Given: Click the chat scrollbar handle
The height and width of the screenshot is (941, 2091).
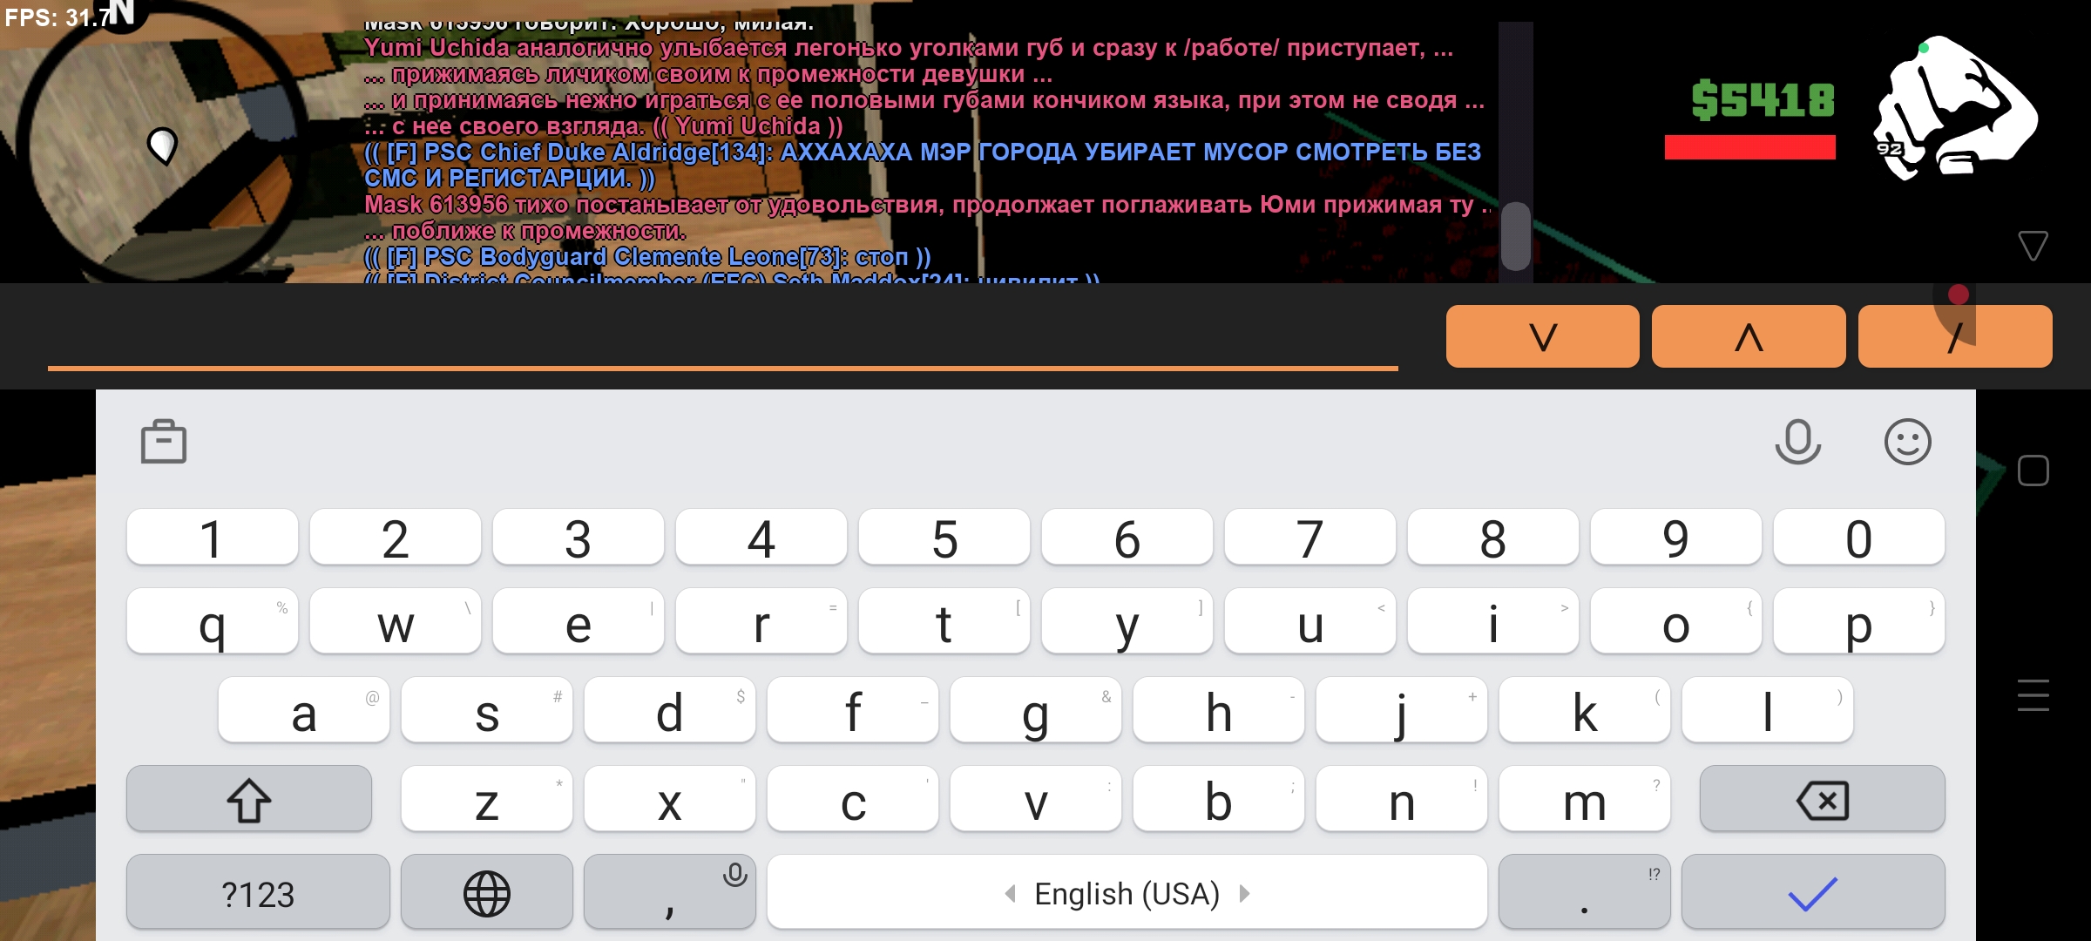Looking at the screenshot, I should coord(1516,236).
